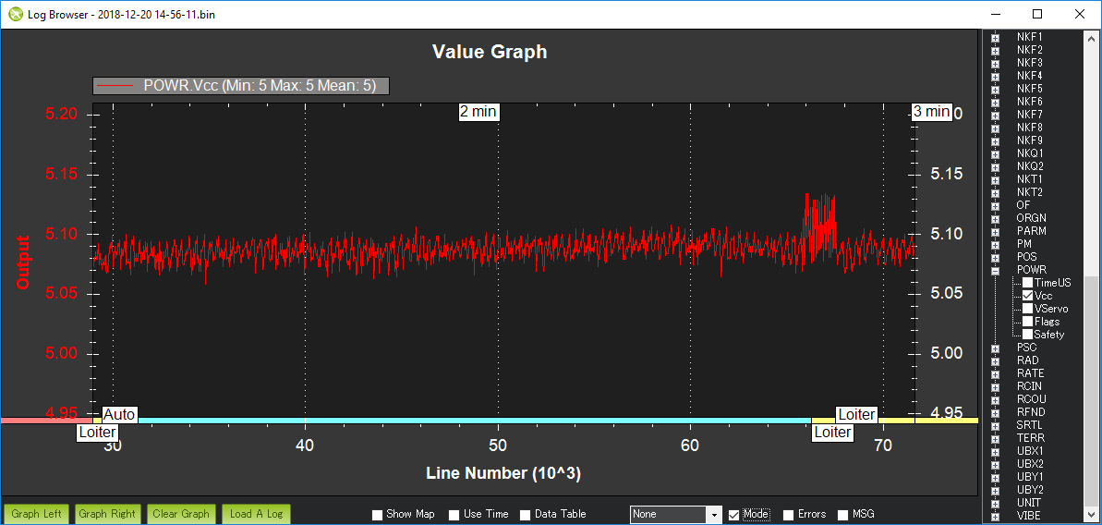Enable the TimeUS checkbox under POWR
Screen dimensions: 1102x525
[x=1027, y=283]
